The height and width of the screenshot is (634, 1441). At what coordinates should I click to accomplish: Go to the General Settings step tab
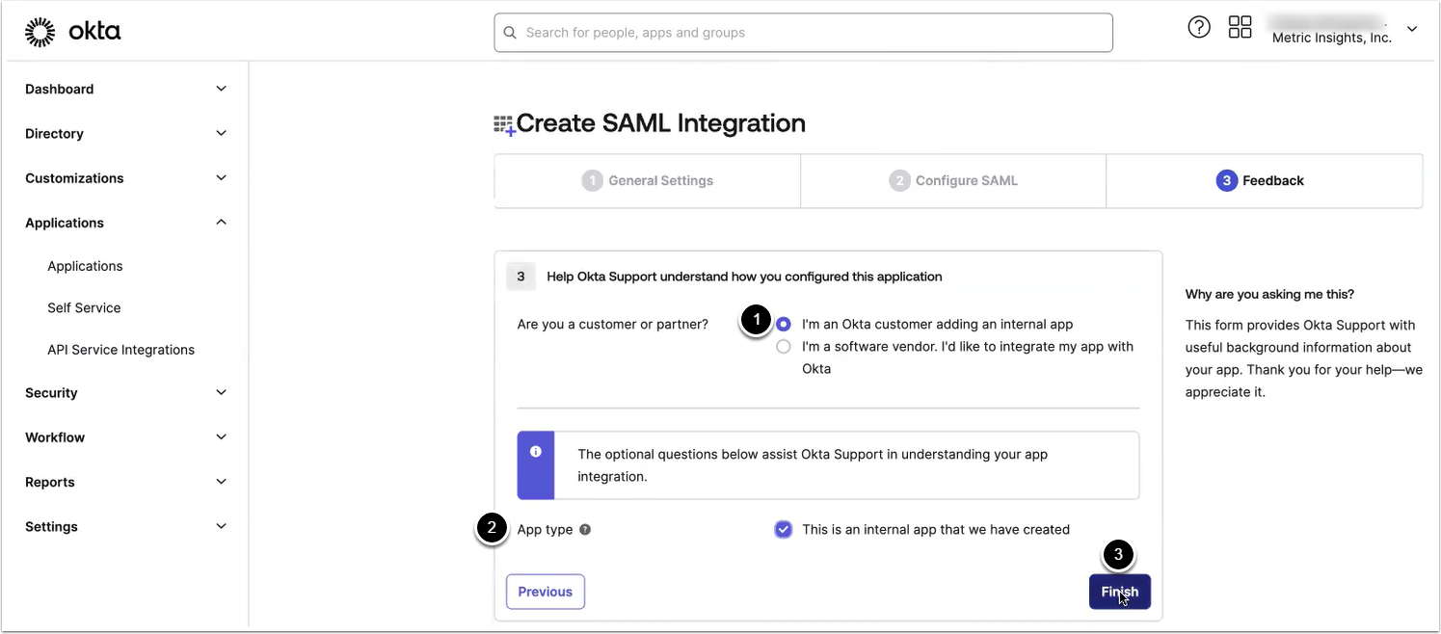coord(648,180)
